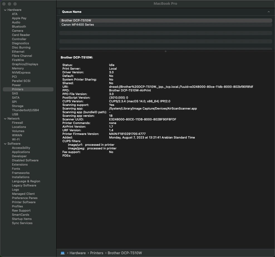Collapse the Network section chevron

tap(5, 119)
